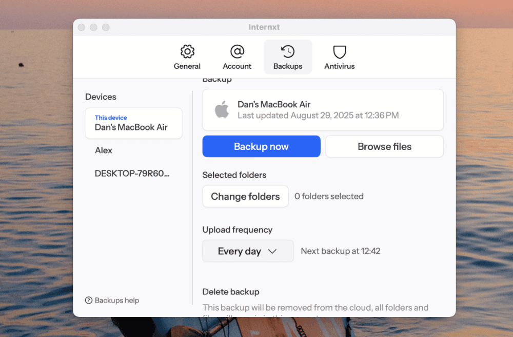Viewport: 513px width, 337px height.
Task: Click the Account @ symbol icon
Action: pos(237,51)
